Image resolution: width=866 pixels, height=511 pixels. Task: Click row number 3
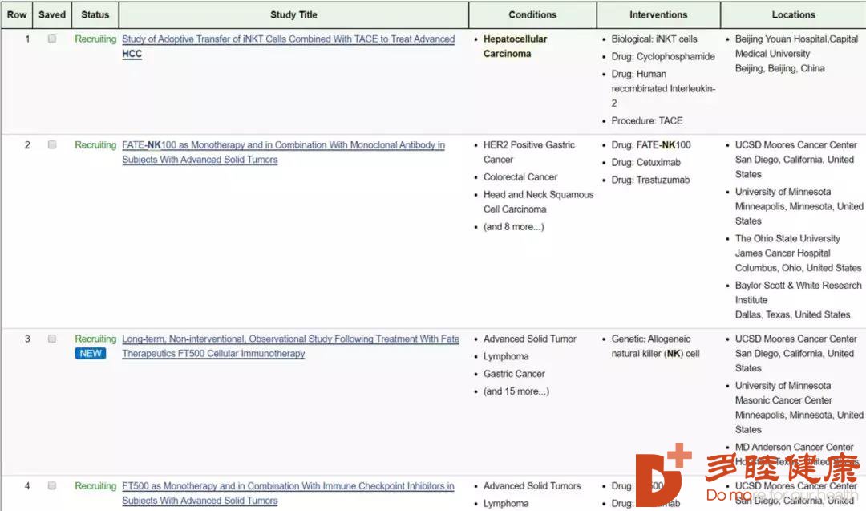27,339
